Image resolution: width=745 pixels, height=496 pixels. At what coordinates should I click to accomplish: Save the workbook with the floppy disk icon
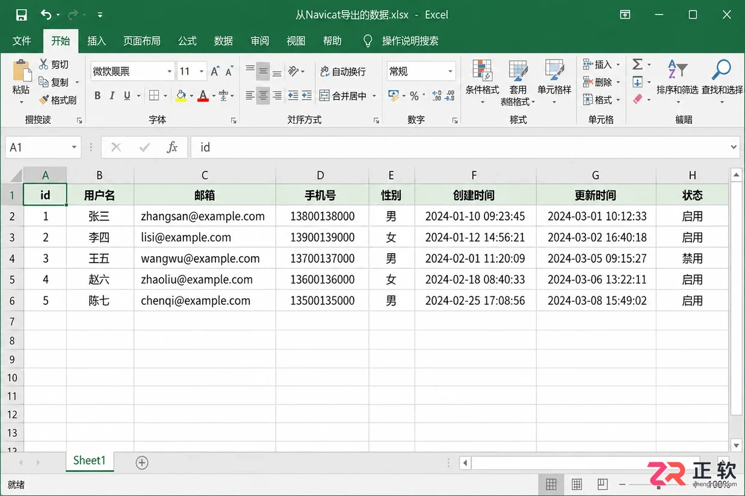click(x=22, y=14)
